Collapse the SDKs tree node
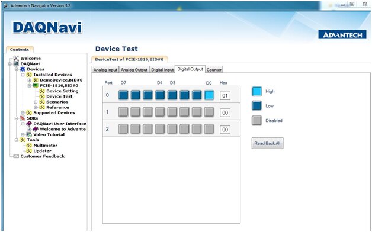 pyautogui.click(x=17, y=118)
